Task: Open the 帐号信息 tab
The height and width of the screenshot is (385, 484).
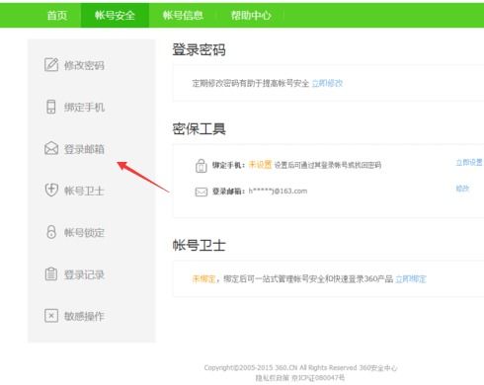Action: [x=183, y=15]
